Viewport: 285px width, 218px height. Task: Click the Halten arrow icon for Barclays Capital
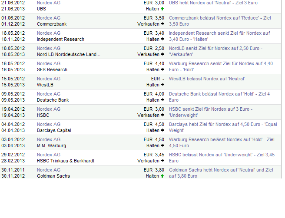[x=162, y=130]
